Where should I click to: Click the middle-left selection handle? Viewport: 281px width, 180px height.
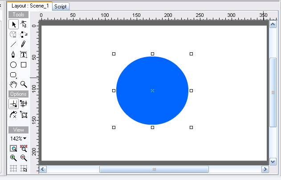114,90
